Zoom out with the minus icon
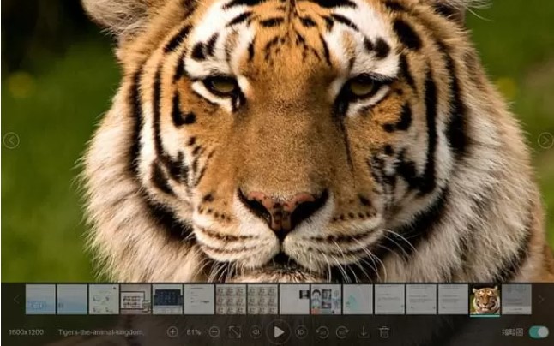The height and width of the screenshot is (346, 554). pos(214,332)
